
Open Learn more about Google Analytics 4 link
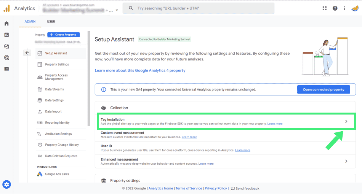[140, 71]
